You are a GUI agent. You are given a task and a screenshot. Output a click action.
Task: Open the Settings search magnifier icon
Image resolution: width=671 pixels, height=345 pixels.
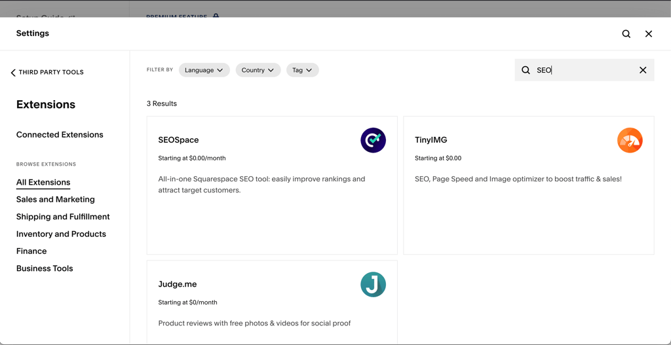point(626,34)
